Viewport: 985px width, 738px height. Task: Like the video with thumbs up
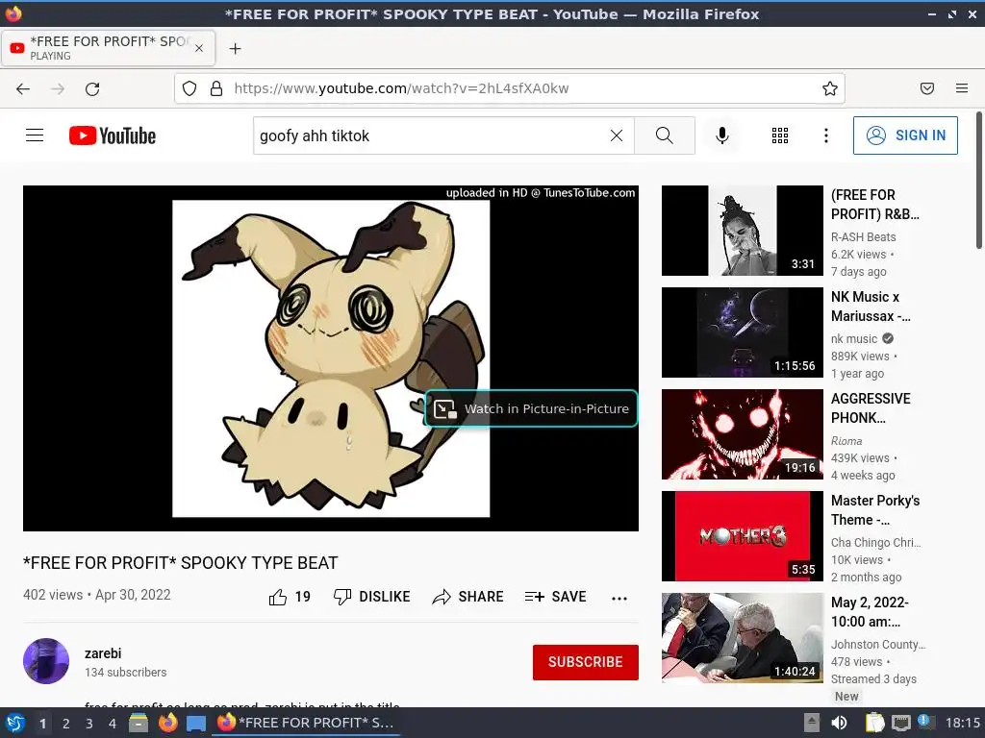pos(290,597)
